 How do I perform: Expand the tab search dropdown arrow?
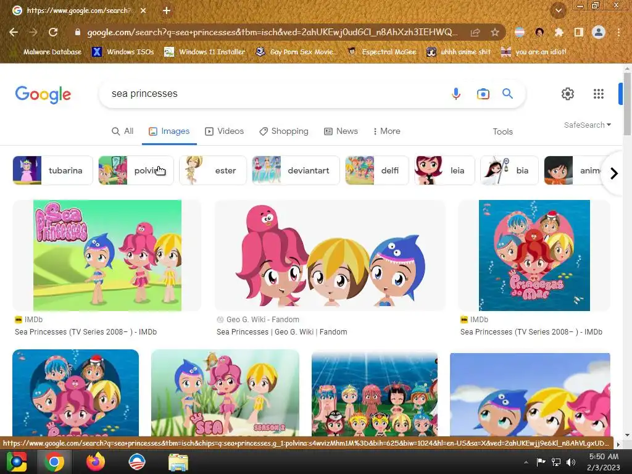559,10
